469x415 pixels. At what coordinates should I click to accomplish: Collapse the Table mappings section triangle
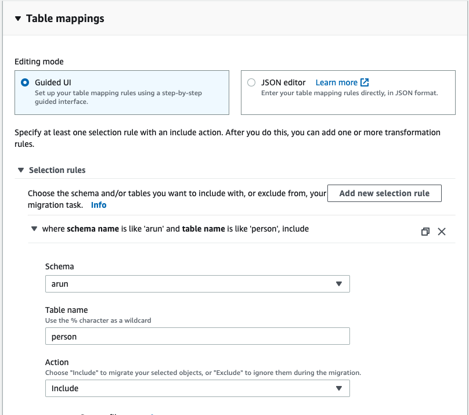point(18,19)
